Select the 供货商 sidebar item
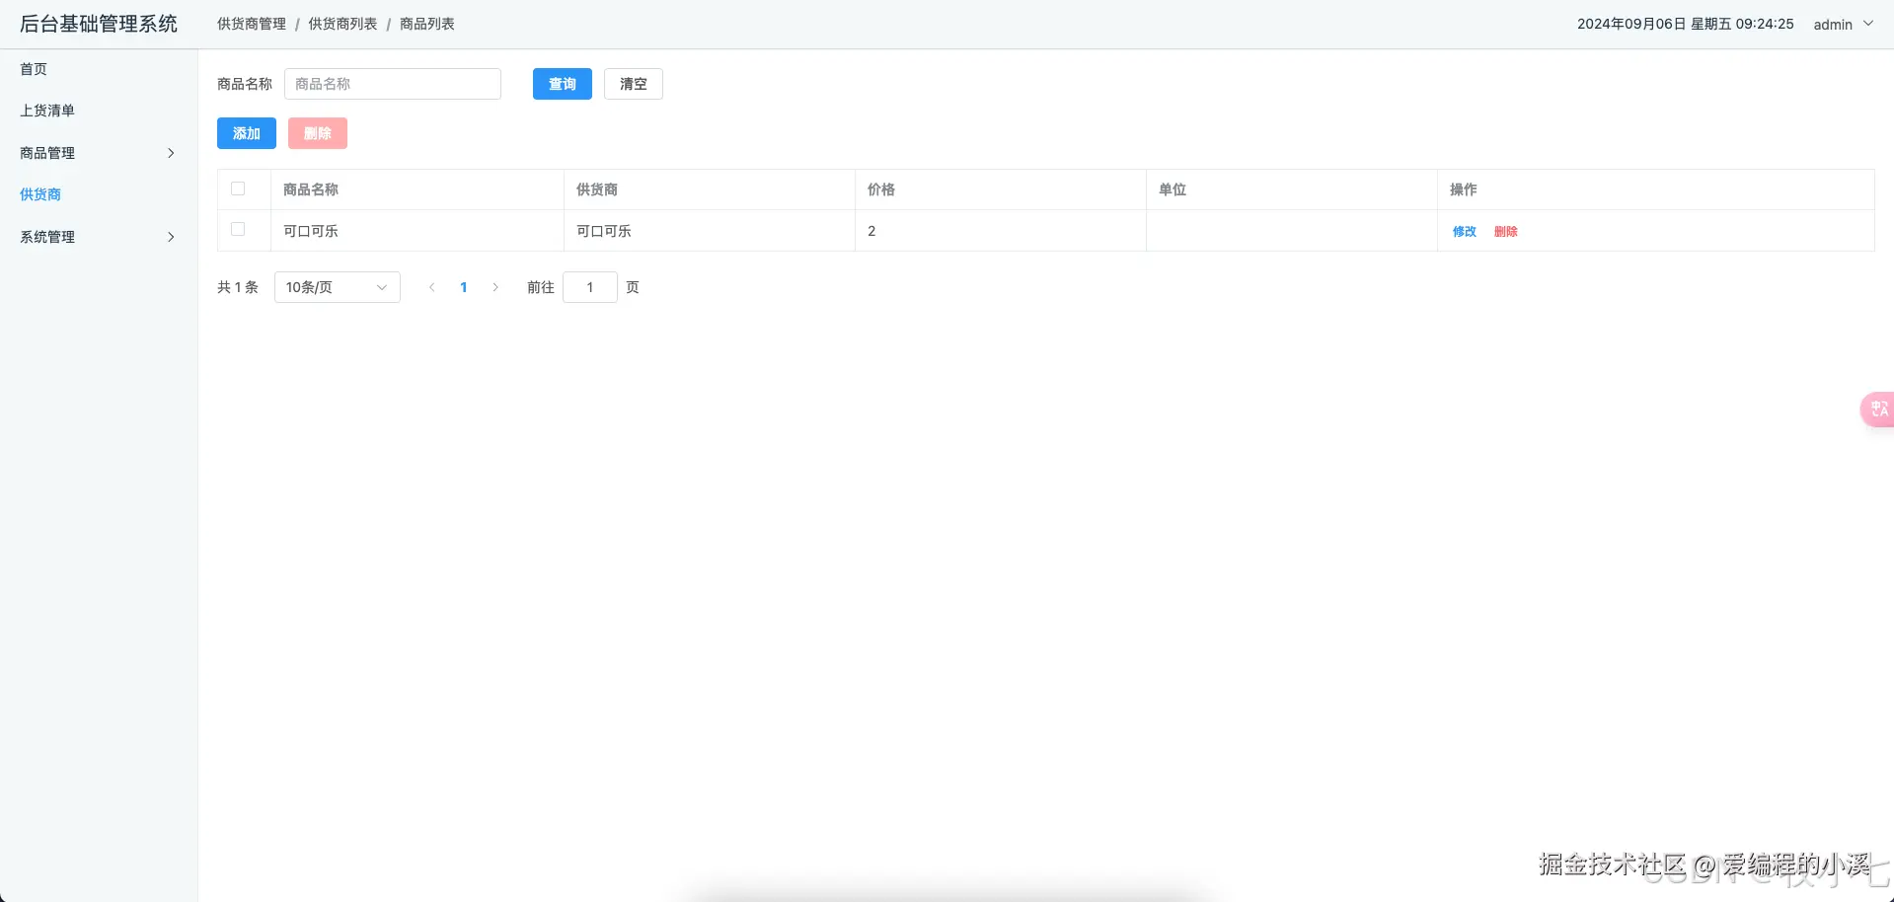This screenshot has height=902, width=1894. tap(39, 194)
